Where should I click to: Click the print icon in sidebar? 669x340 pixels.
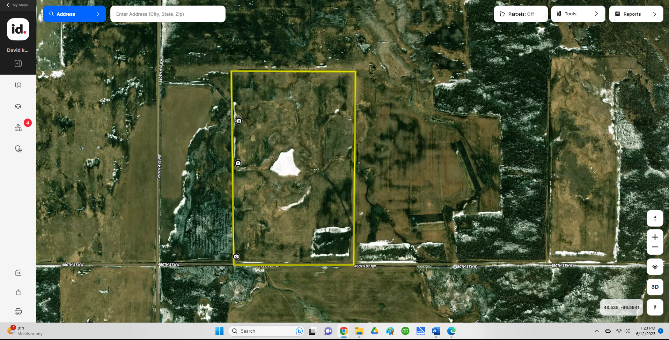[18, 312]
